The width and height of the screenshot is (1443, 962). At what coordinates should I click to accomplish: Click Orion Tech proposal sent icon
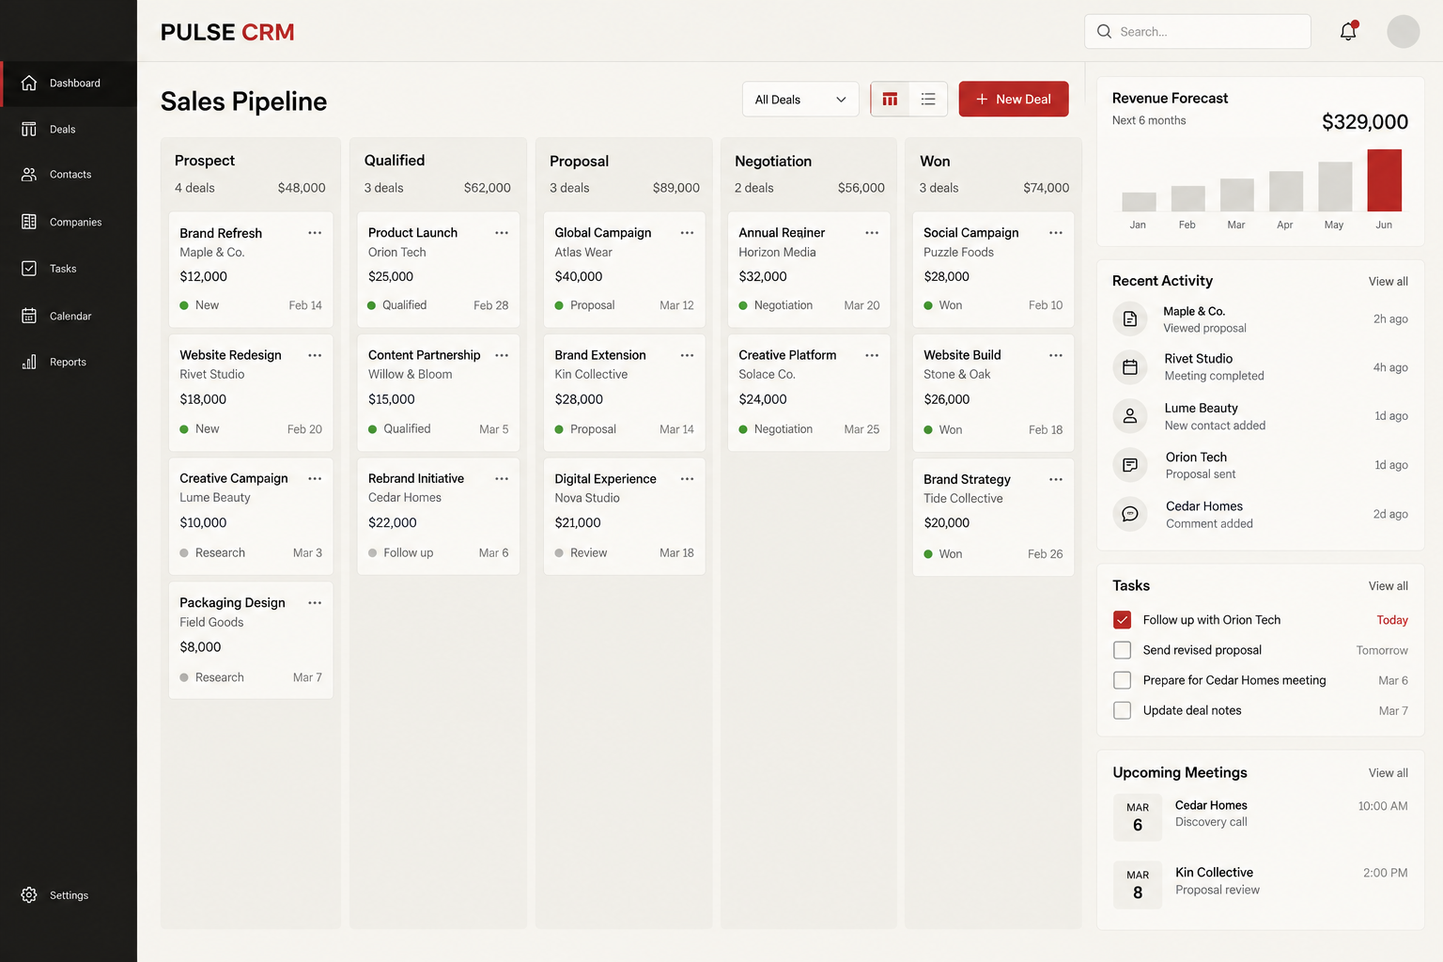(x=1130, y=464)
